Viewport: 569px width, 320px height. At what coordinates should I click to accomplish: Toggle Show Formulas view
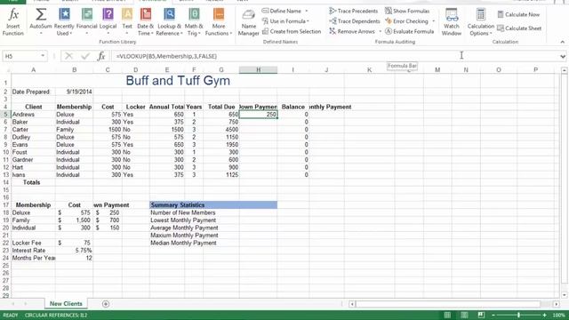[407, 11]
